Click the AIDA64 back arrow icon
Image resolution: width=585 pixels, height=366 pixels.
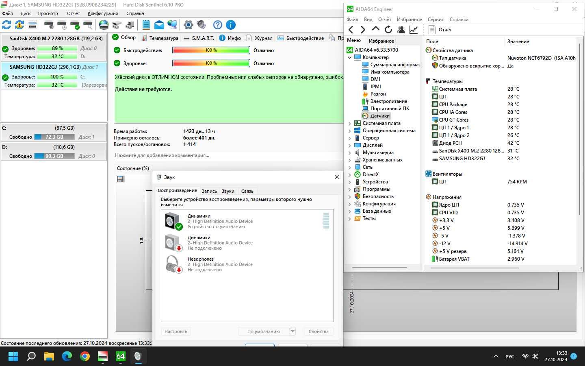click(351, 29)
